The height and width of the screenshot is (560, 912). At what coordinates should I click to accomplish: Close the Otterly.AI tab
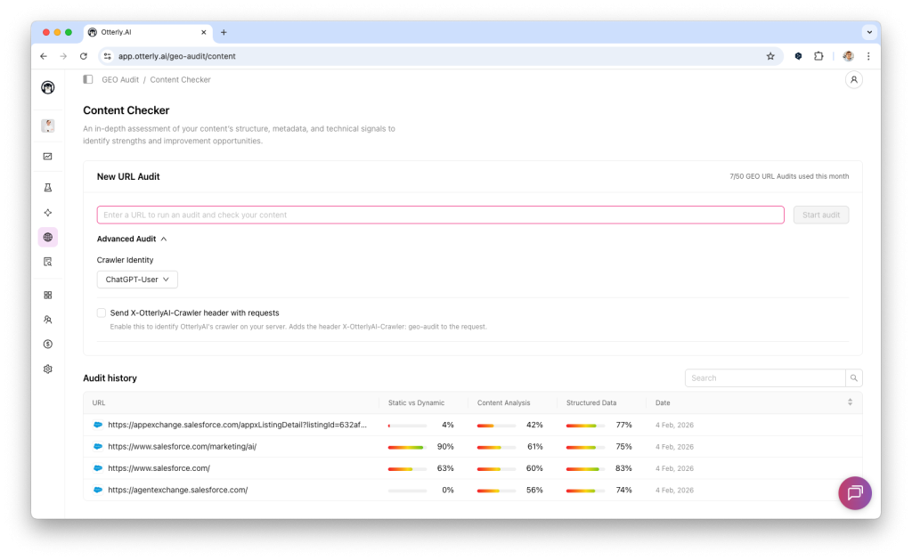point(204,33)
